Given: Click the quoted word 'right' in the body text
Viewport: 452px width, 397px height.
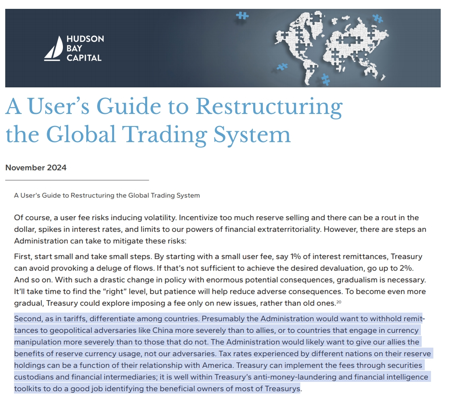Looking at the screenshot, I should [115, 292].
